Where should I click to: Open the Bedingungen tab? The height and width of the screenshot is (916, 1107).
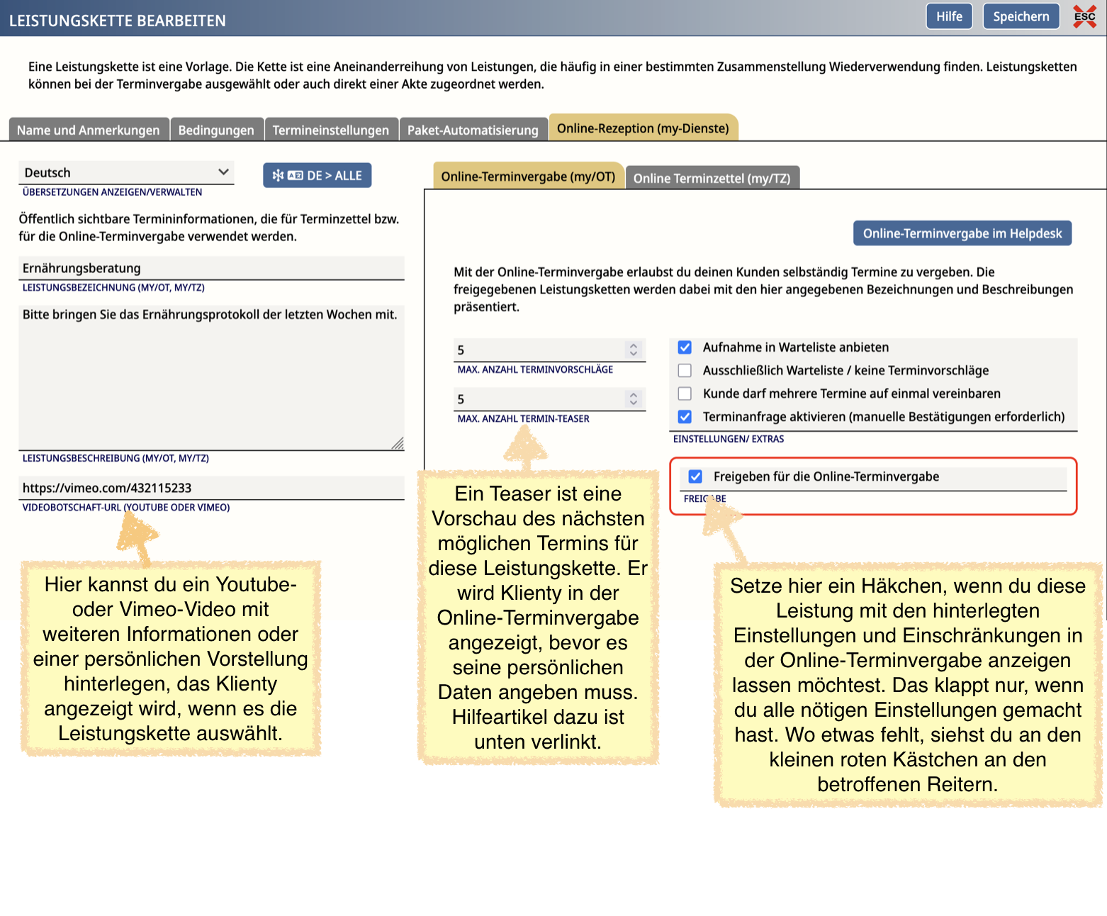[216, 130]
